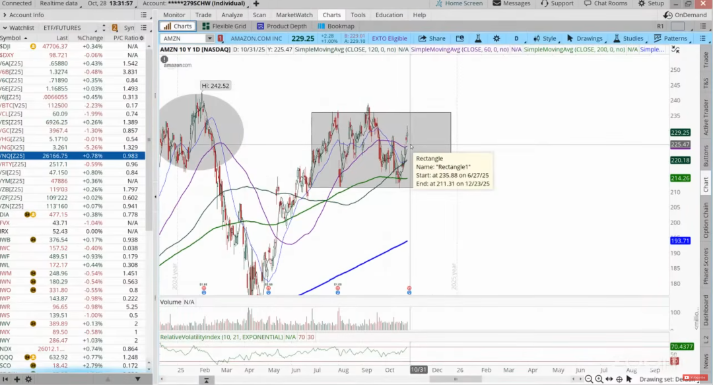Open Support in the top bar

click(557, 4)
